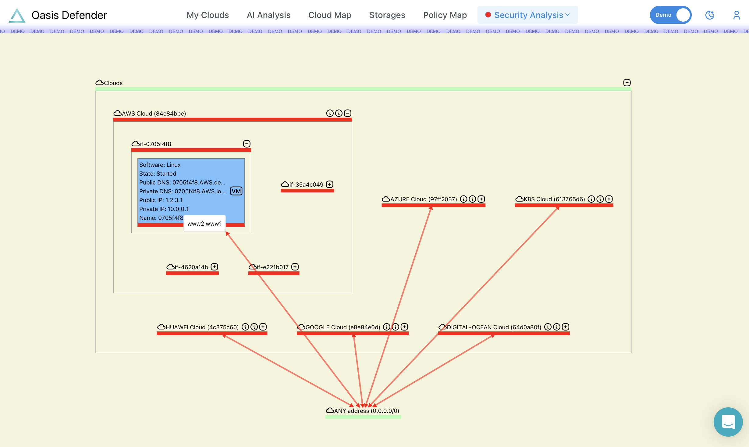
Task: Click the VM badge on instance
Action: [x=236, y=191]
